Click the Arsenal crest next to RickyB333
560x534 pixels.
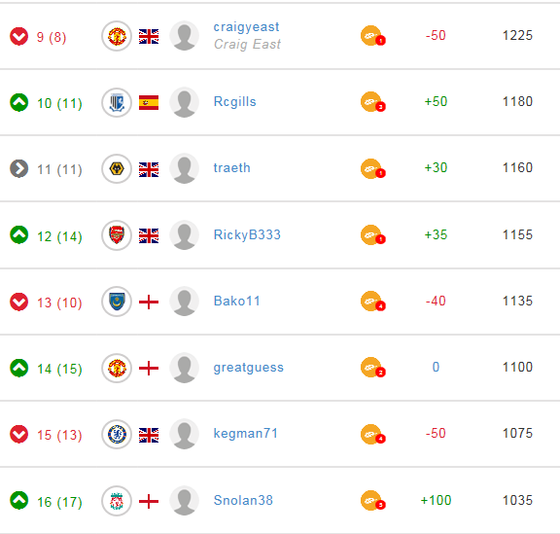tap(117, 235)
